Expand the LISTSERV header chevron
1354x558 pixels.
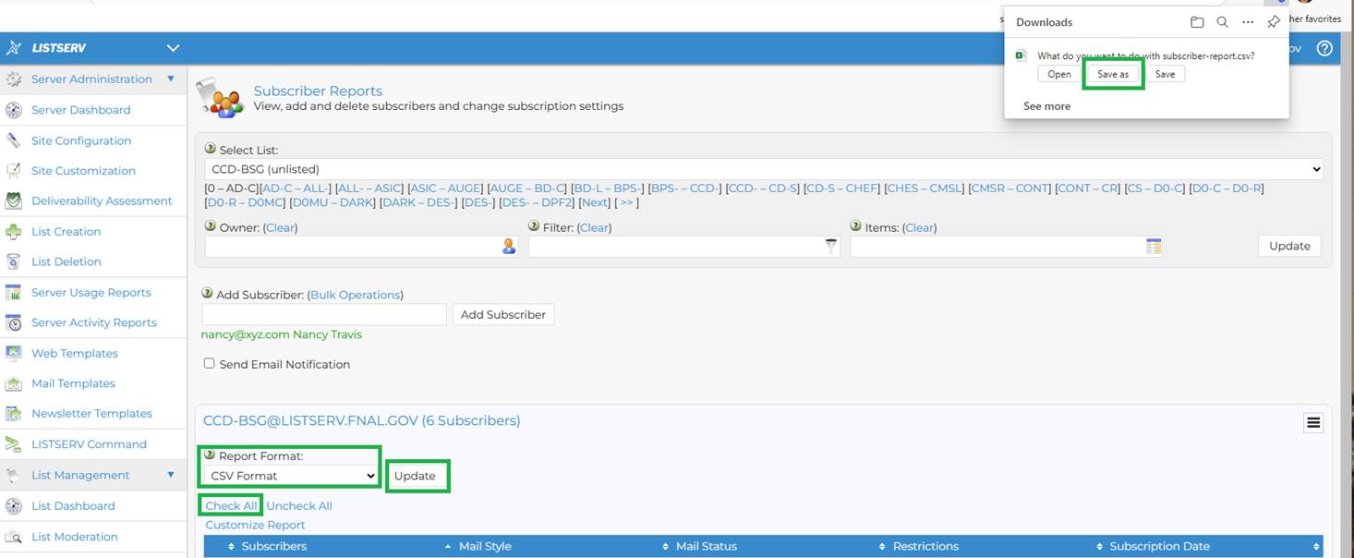173,48
